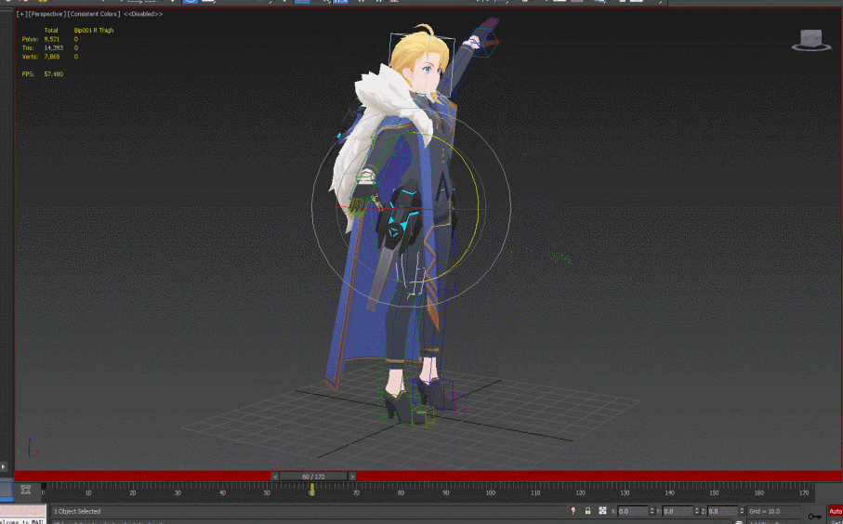Click the Polys count 9,521

[52, 39]
